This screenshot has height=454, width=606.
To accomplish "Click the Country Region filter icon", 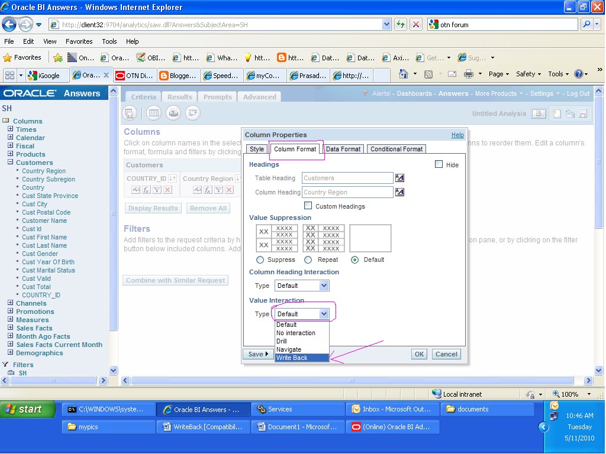I will coord(219,190).
